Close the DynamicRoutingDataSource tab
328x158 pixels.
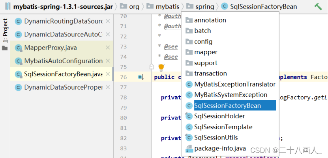pyautogui.click(x=108, y=21)
